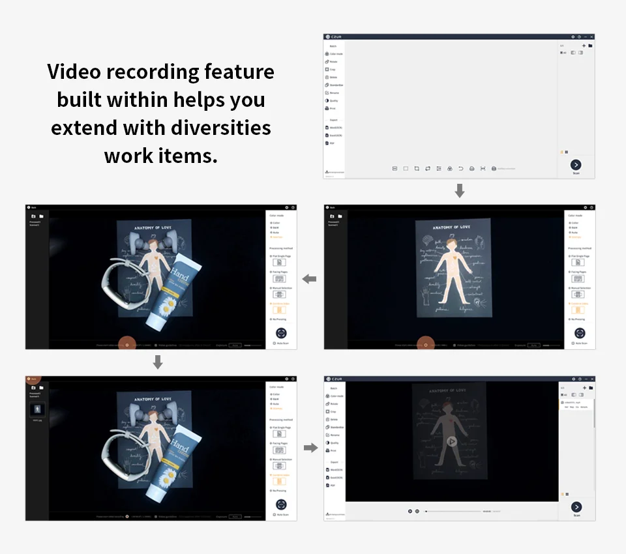626x554 pixels.
Task: Open the Exposure dropdown in the thumbnail capture window
Action: [x=235, y=517]
